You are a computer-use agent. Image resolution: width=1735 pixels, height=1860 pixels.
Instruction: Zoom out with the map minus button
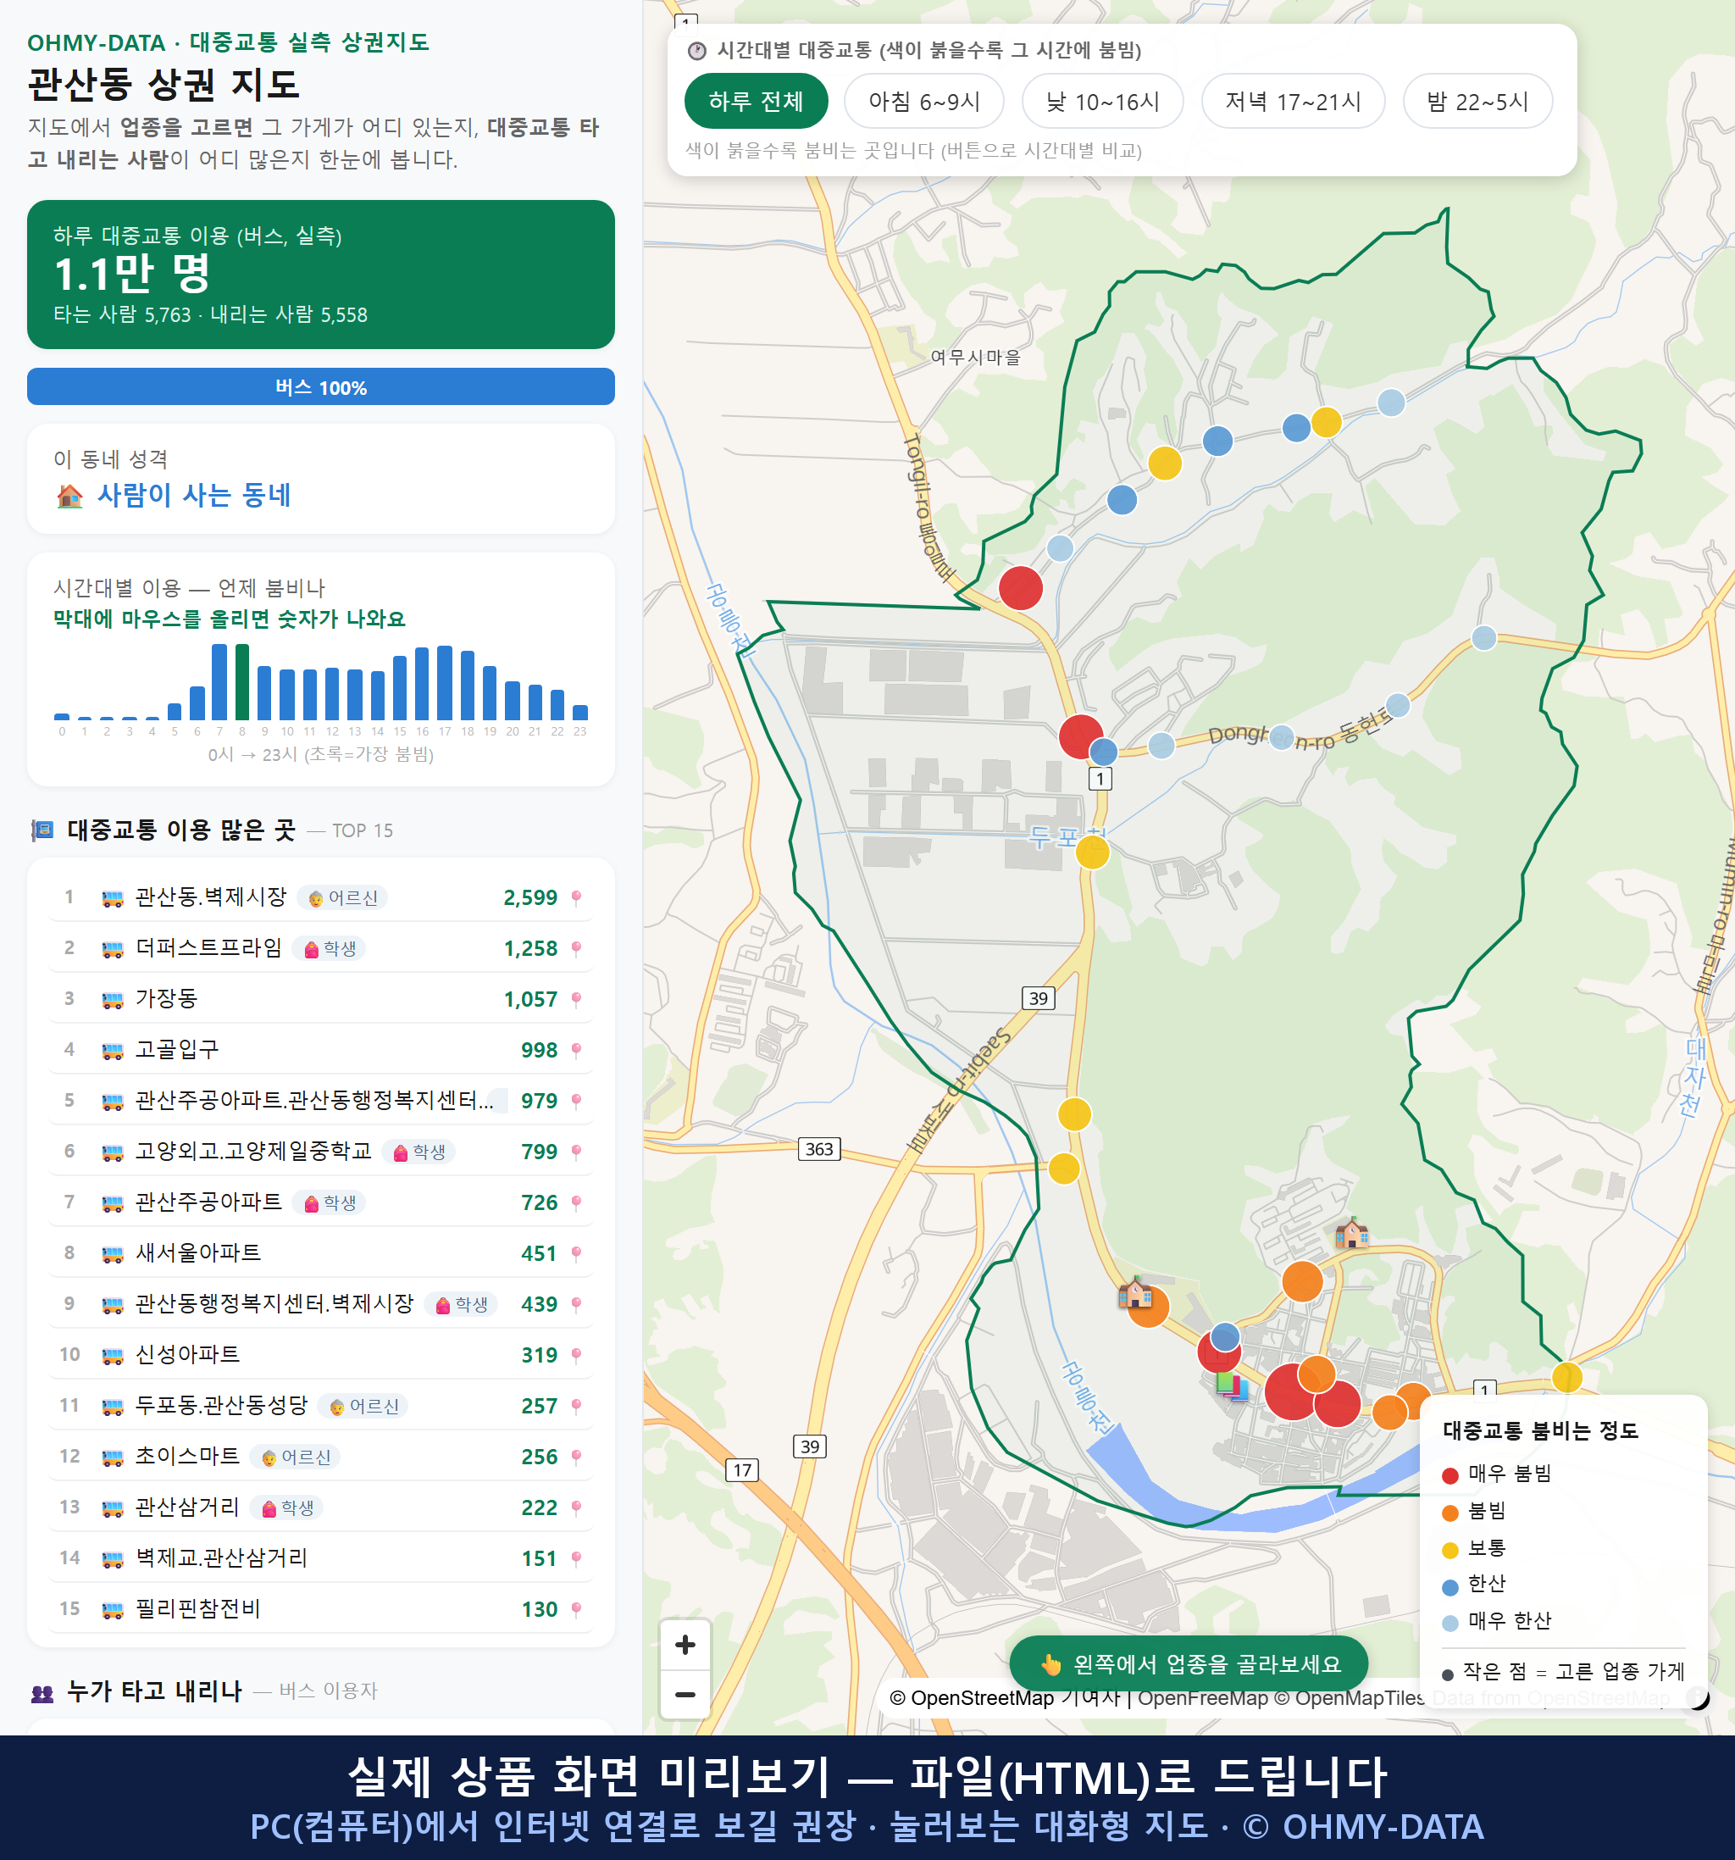[685, 1693]
